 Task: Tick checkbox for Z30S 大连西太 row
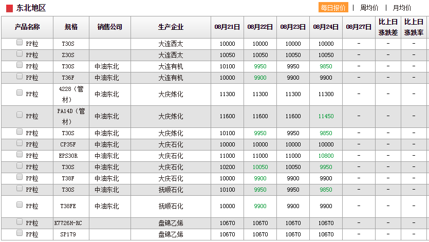click(20, 53)
